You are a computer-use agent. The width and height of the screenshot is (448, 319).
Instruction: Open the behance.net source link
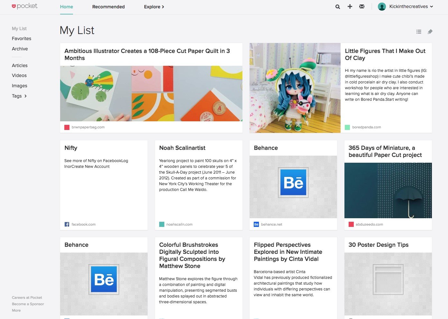pyautogui.click(x=272, y=224)
